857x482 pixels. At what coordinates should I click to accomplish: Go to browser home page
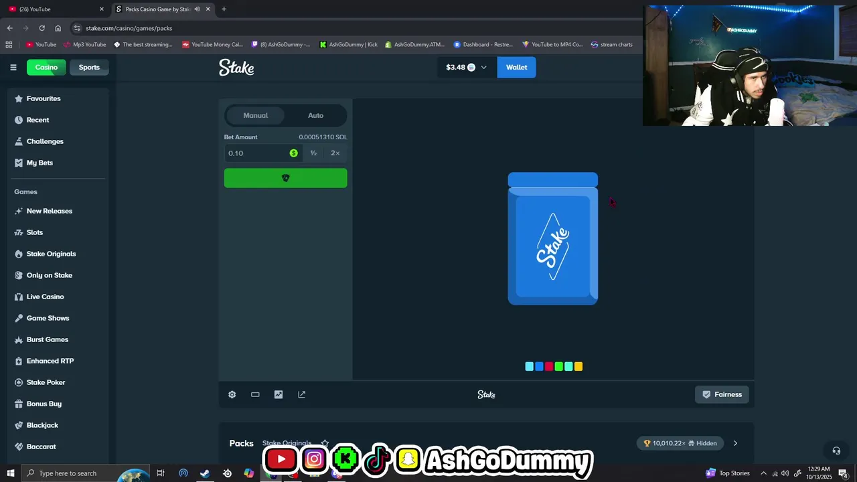(x=58, y=28)
